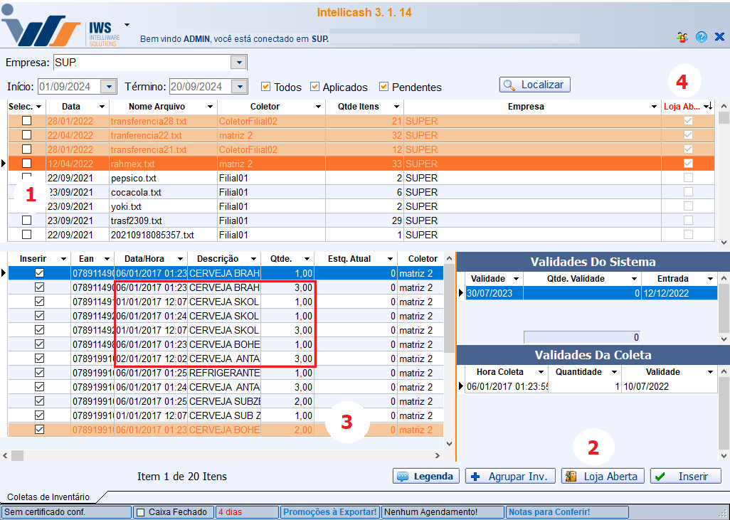The height and width of the screenshot is (520, 730).
Task: Tick selection checkbox for pepsico.txt row
Action: click(x=26, y=177)
